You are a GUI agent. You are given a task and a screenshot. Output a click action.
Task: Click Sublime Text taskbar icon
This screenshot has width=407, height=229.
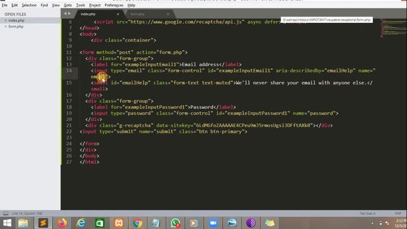pyautogui.click(x=43, y=223)
